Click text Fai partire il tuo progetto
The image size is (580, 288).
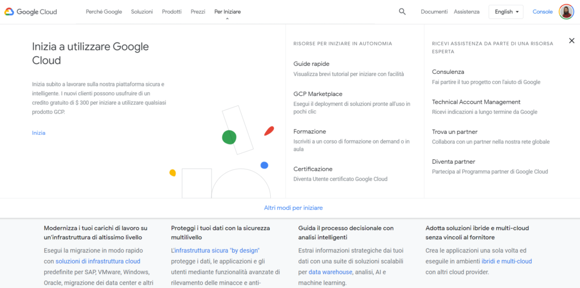[486, 82]
